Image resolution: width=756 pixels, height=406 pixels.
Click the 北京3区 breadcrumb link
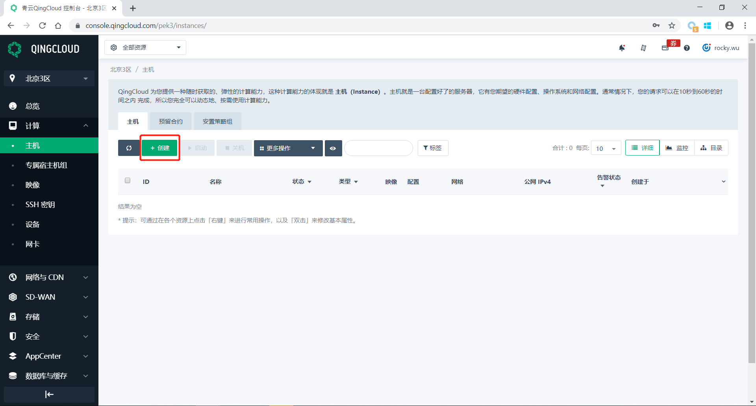point(120,70)
